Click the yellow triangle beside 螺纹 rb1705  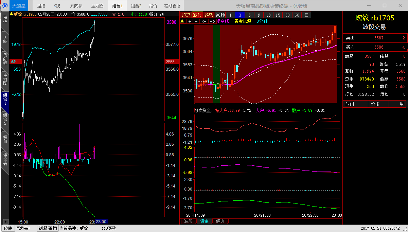point(11,14)
